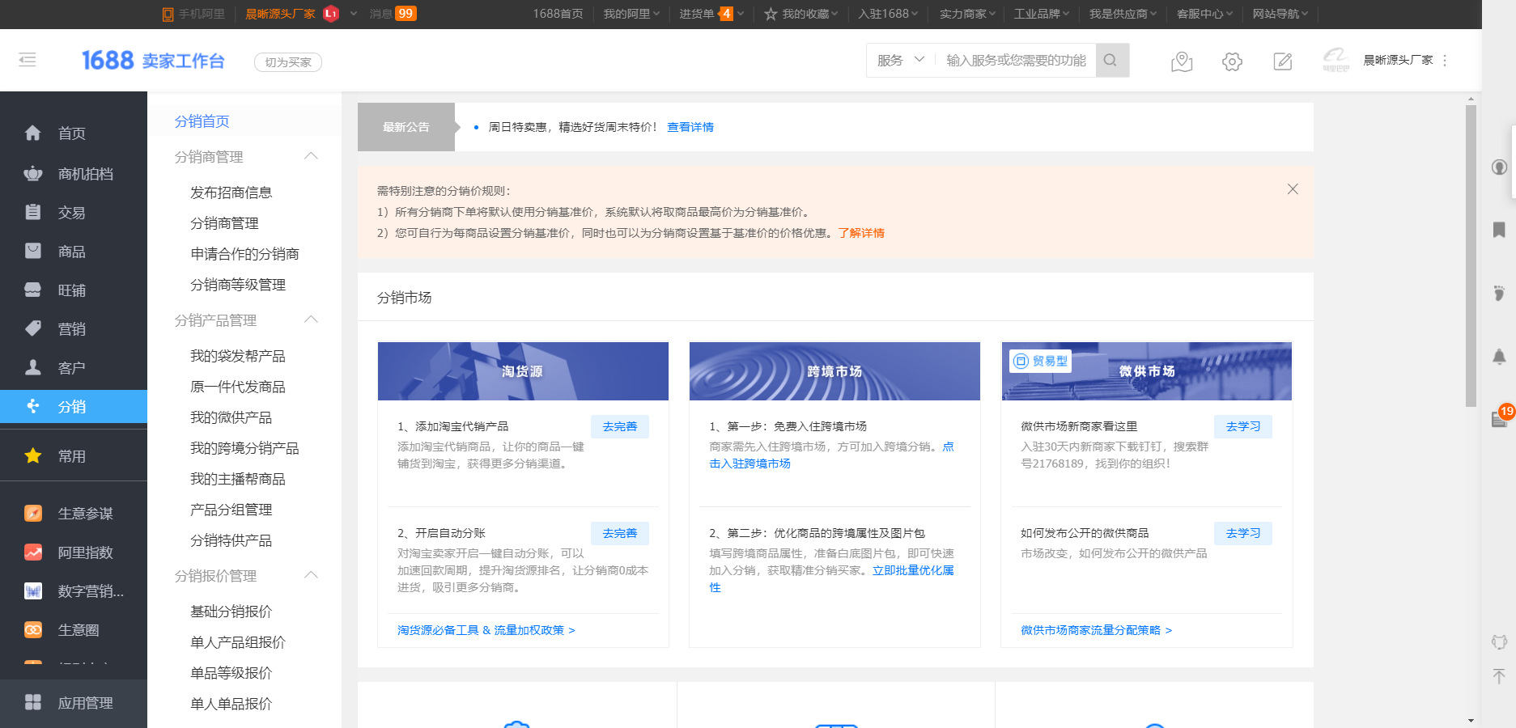The height and width of the screenshot is (728, 1516).
Task: Launch 生意参谋 app icon
Action: (33, 513)
